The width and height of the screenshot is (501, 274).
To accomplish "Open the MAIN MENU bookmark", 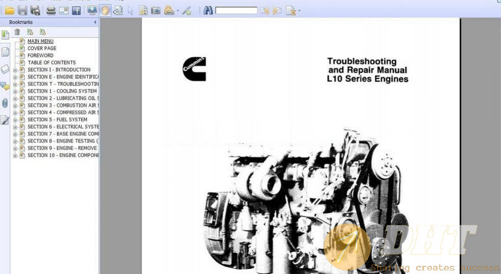I will pos(40,41).
